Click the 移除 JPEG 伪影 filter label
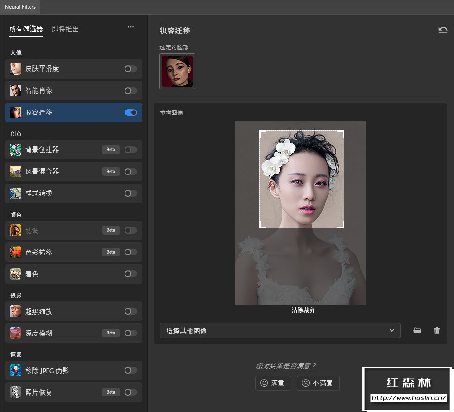The image size is (454, 412). 47,371
